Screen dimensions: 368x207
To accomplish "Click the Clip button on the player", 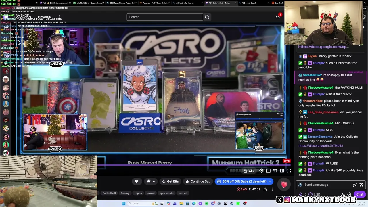I will (x=249, y=171).
